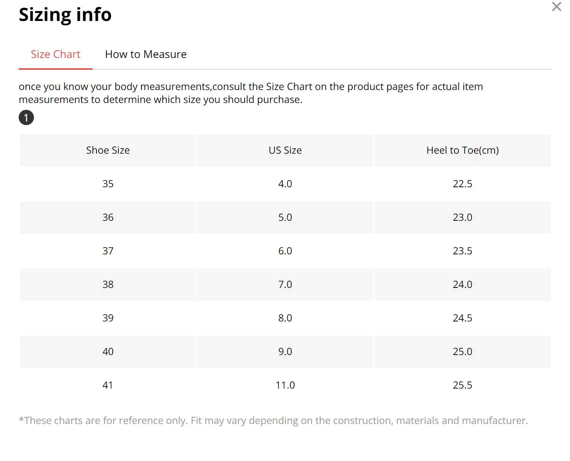This screenshot has width=570, height=461.
Task: Open the How to Measure tab
Action: 146,55
